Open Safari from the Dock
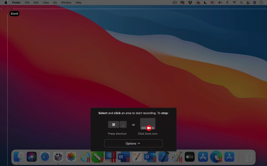The height and width of the screenshot is (166, 267). point(45,157)
